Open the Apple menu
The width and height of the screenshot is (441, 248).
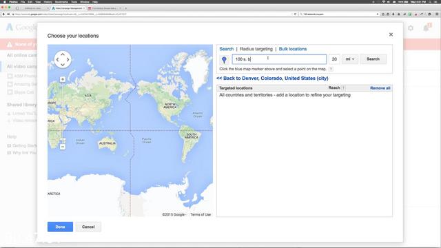(4, 1)
